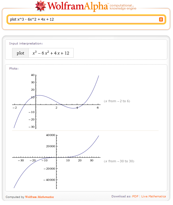
Task: Click the WolframAlpha wordmark text
Action: click(x=78, y=6)
